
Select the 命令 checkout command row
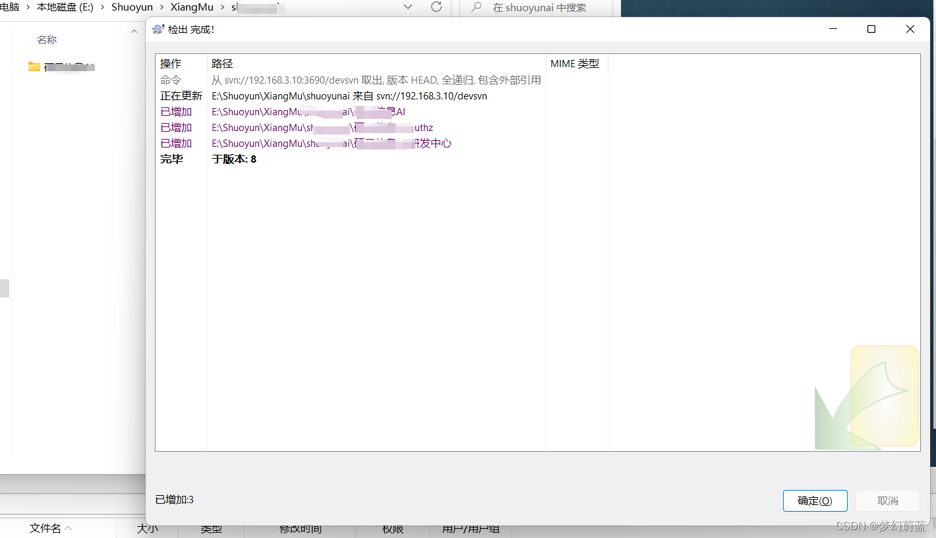350,80
